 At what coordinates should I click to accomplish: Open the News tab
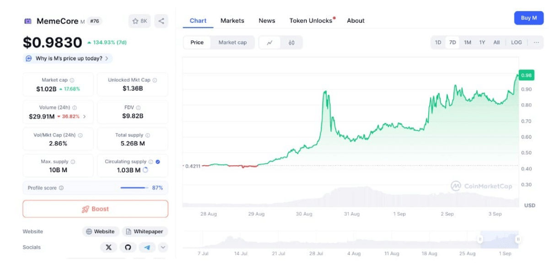267,21
